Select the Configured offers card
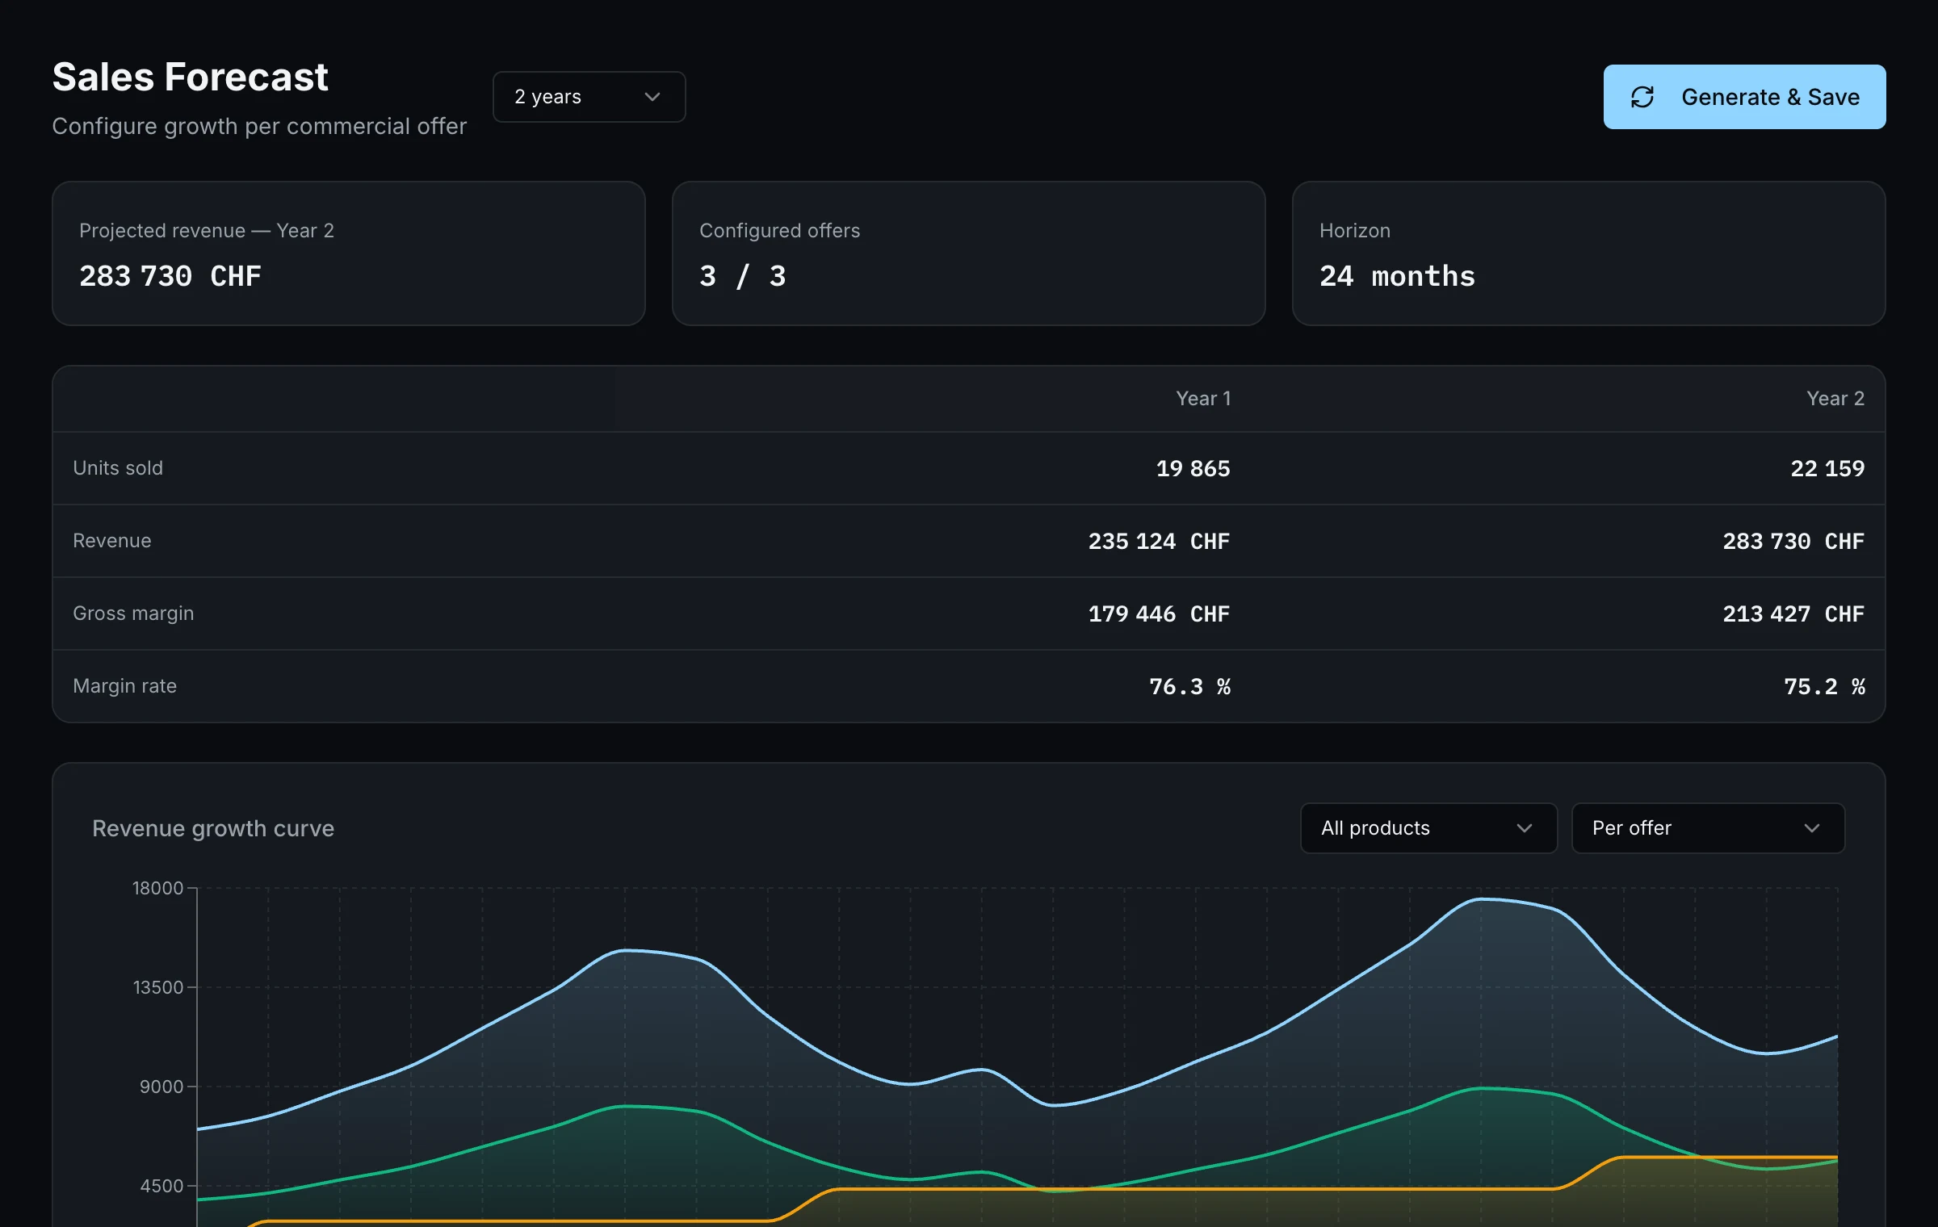Image resolution: width=1938 pixels, height=1227 pixels. coord(968,253)
